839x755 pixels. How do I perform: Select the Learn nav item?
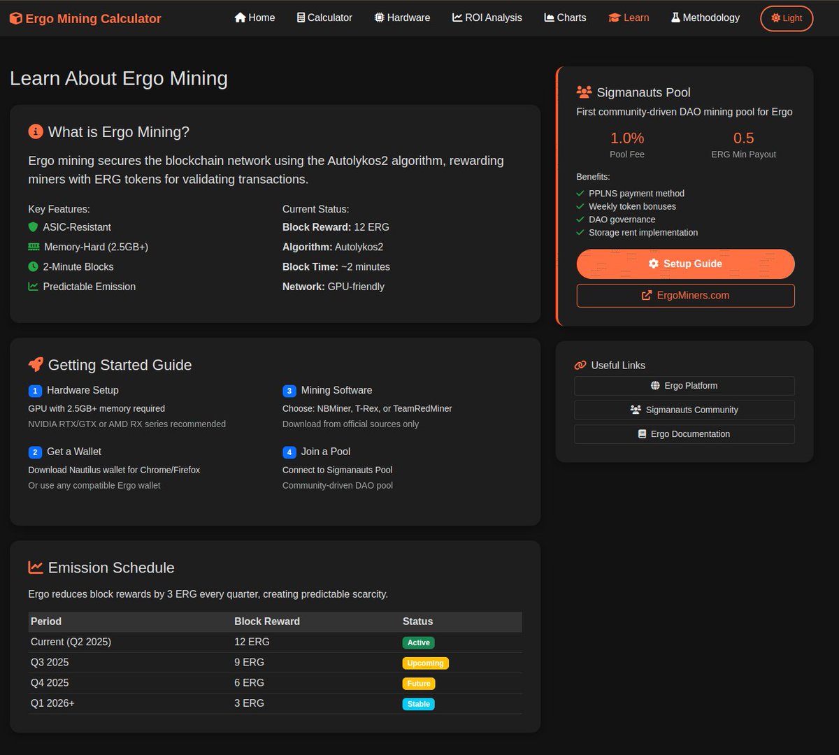coord(629,17)
